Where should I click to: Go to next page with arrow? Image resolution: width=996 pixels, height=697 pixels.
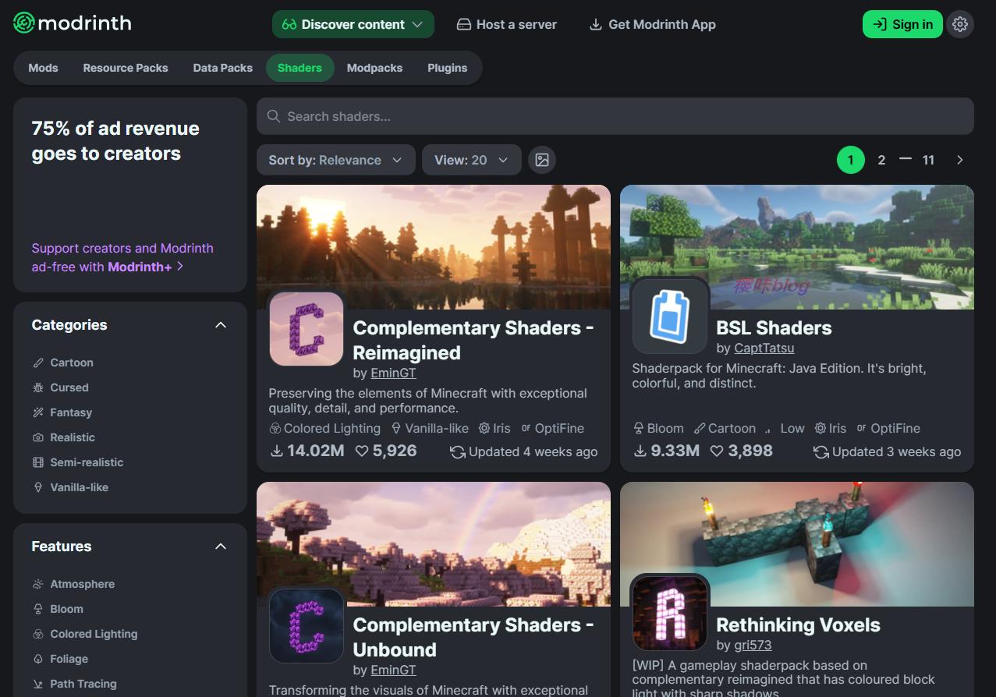[x=960, y=160]
